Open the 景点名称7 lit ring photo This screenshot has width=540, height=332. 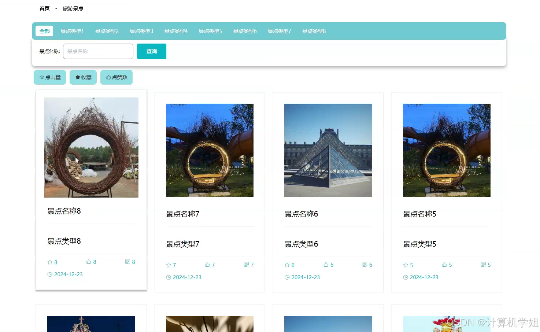(x=210, y=150)
